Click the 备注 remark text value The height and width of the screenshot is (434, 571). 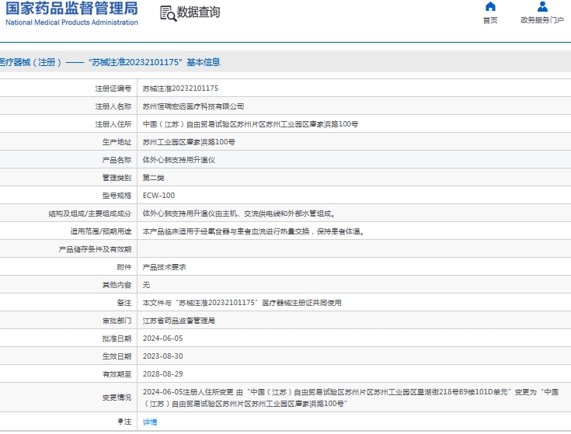click(x=242, y=303)
